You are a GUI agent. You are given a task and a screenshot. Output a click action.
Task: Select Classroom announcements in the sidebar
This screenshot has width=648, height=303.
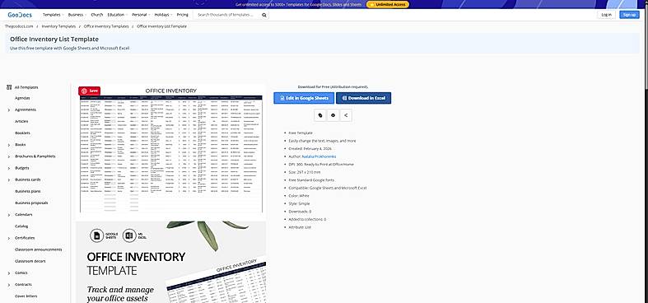point(39,249)
